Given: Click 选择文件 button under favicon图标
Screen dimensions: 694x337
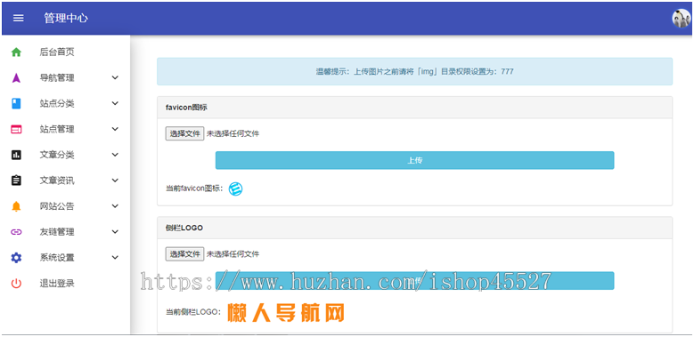Looking at the screenshot, I should point(184,133).
